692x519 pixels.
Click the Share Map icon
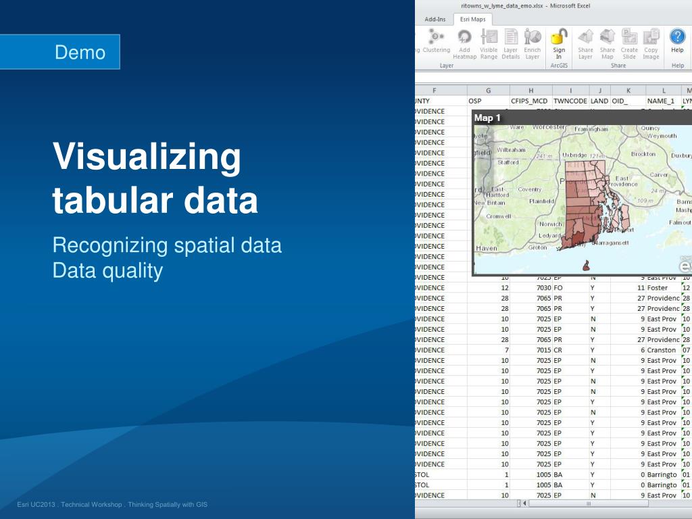pos(608,44)
